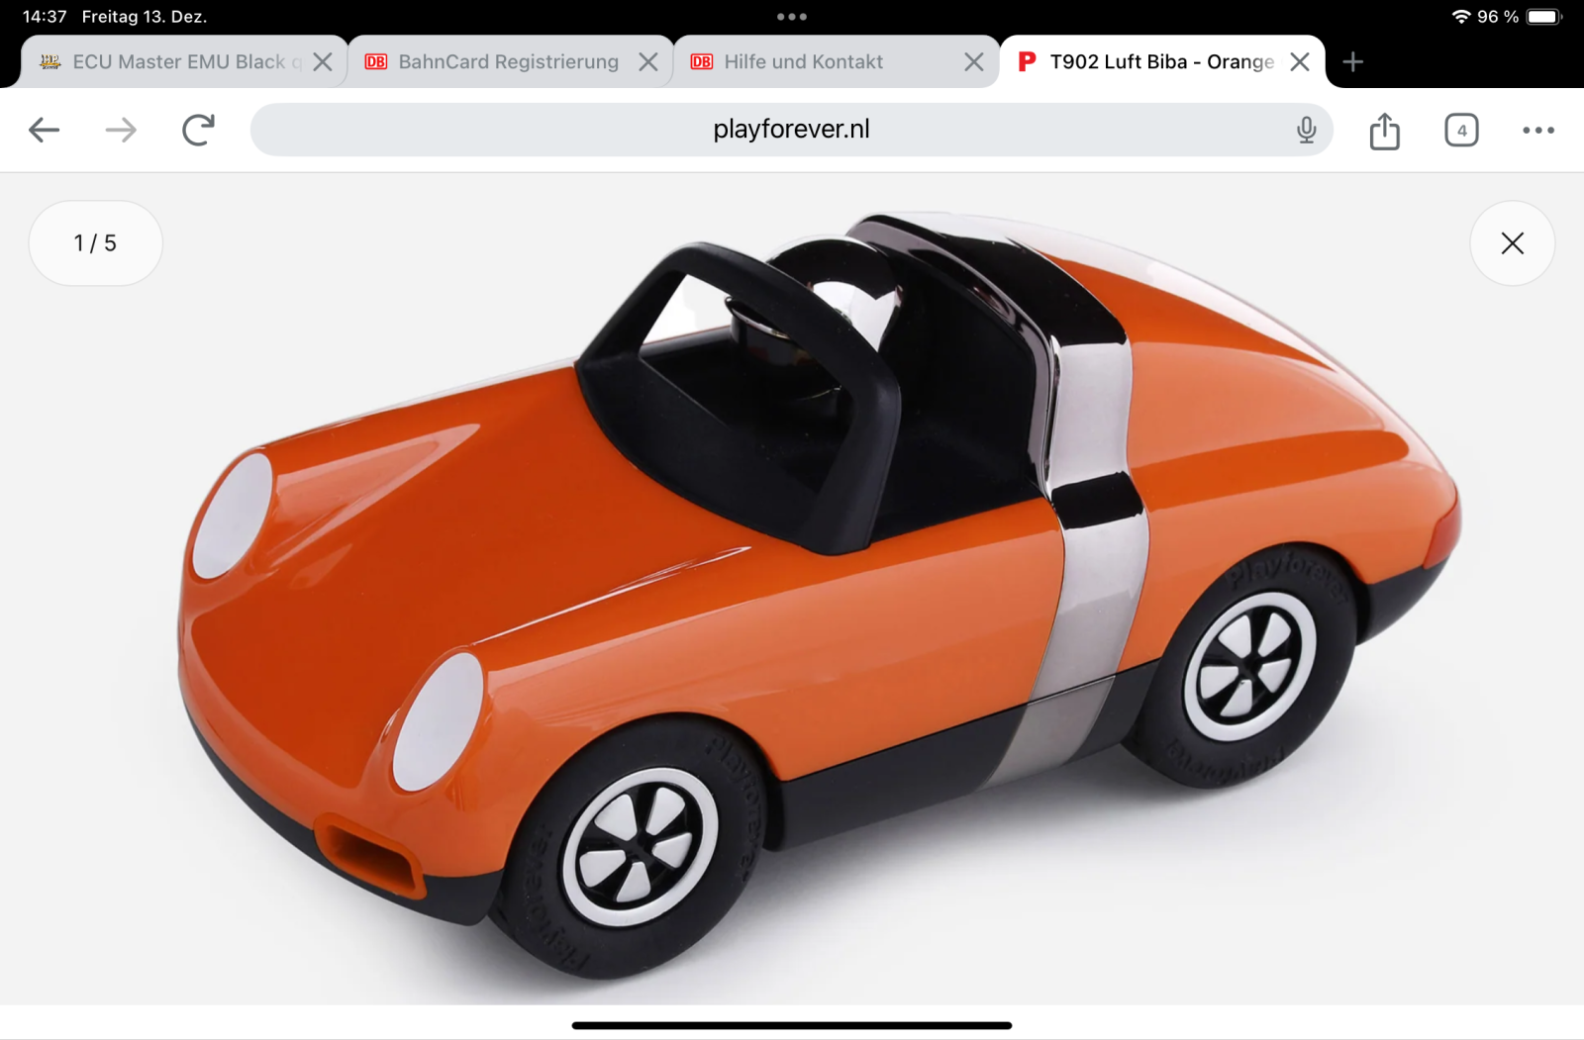Tap the battery indicator icon
This screenshot has width=1584, height=1040.
(x=1544, y=17)
